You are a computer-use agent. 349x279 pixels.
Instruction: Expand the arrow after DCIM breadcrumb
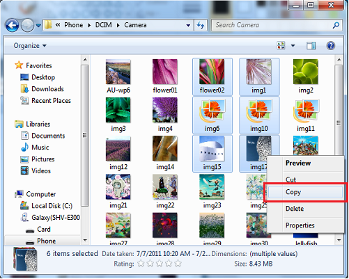pyautogui.click(x=118, y=25)
